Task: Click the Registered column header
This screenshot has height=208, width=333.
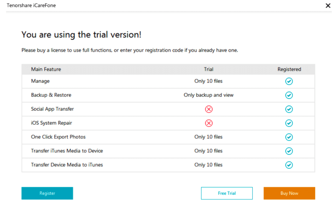Action: (289, 69)
